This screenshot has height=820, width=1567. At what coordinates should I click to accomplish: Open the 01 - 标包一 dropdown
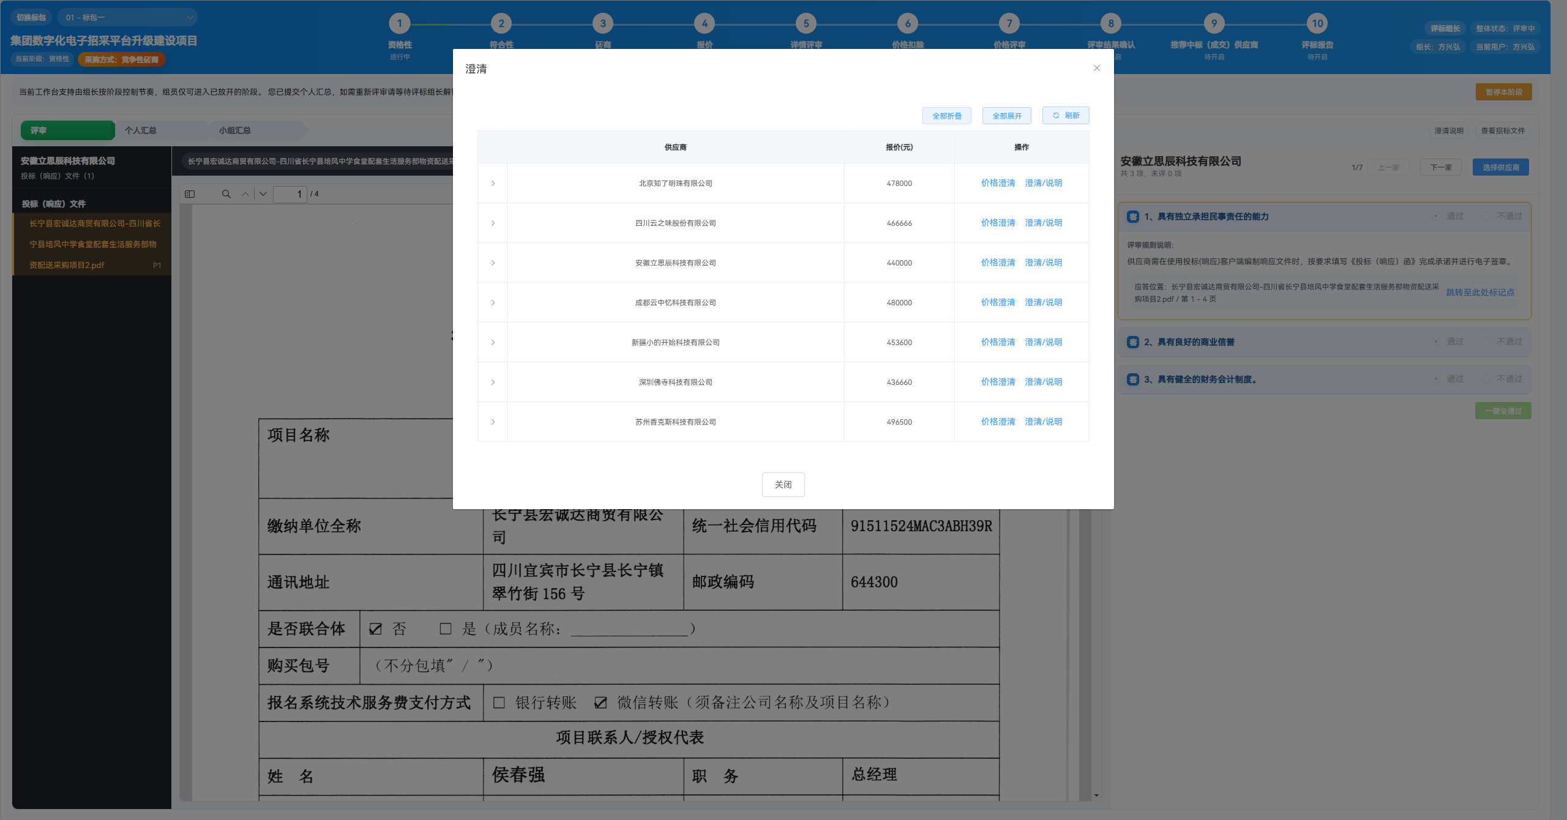pos(127,17)
